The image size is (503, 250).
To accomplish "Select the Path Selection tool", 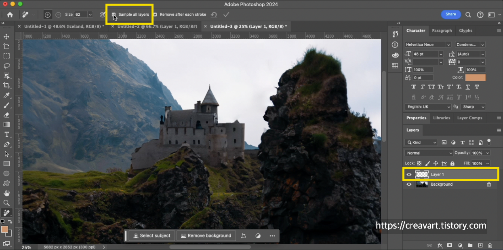I will point(6,154).
